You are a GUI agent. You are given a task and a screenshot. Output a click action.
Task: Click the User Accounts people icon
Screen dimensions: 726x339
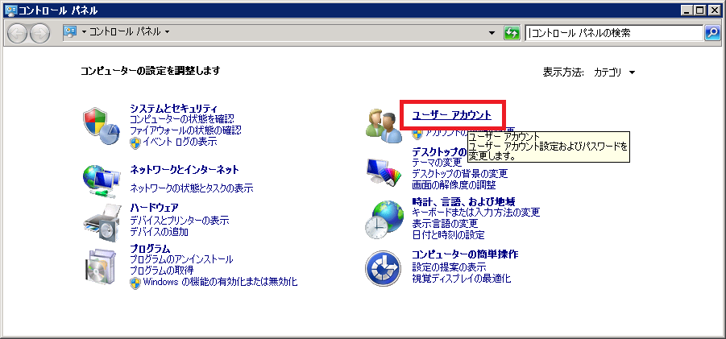(x=382, y=125)
